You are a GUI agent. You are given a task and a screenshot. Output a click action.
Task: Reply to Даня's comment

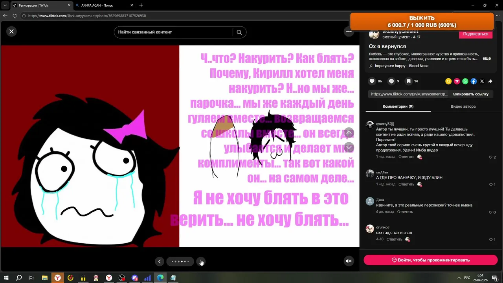click(x=405, y=212)
